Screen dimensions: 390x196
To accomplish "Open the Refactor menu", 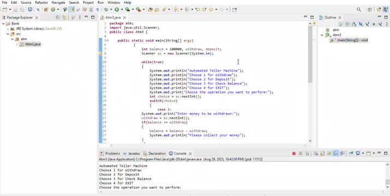I will (x=42, y=3).
